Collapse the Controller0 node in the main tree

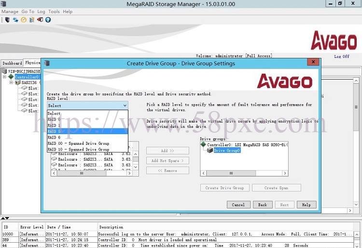tap(4, 77)
